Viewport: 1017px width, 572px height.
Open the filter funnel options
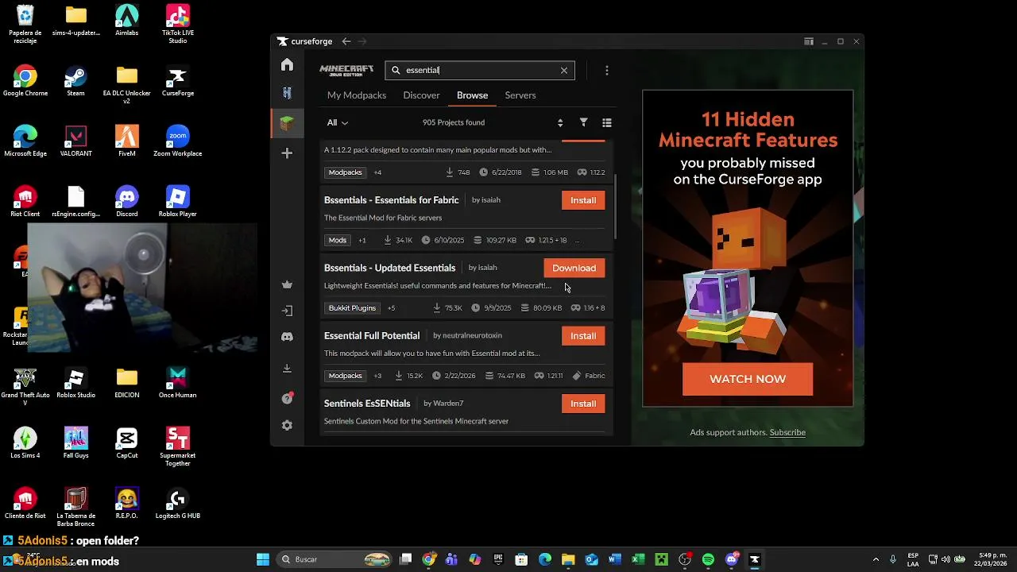[583, 122]
